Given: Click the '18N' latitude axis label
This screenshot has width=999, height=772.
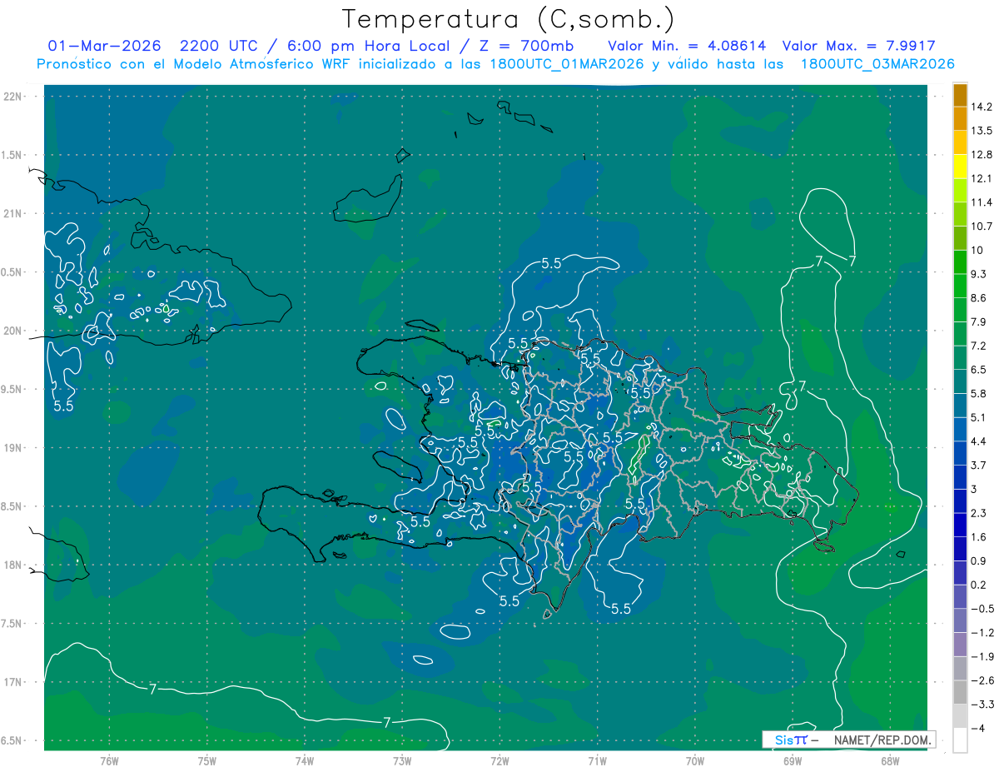Looking at the screenshot, I should tap(13, 565).
